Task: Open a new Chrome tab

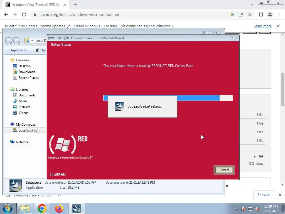Action: [x=75, y=5]
